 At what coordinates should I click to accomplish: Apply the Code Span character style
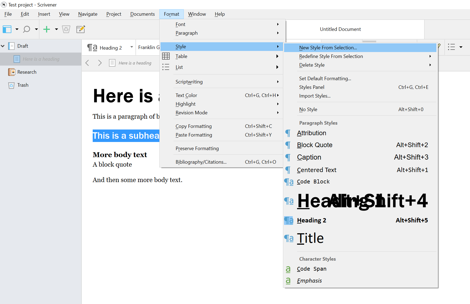[x=360, y=269]
